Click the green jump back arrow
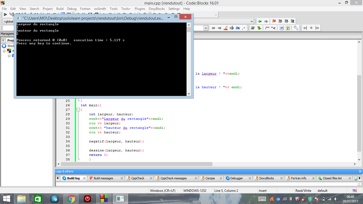This screenshot has width=363, height=204. [260, 21]
